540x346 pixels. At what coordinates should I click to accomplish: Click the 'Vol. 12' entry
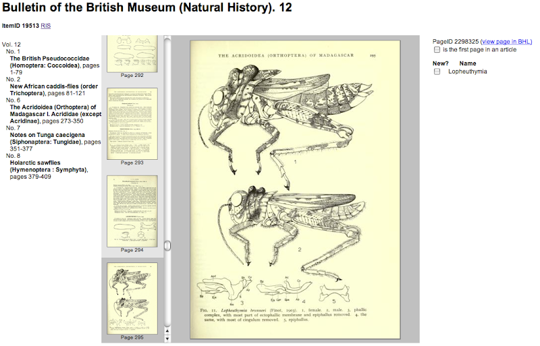click(11, 45)
